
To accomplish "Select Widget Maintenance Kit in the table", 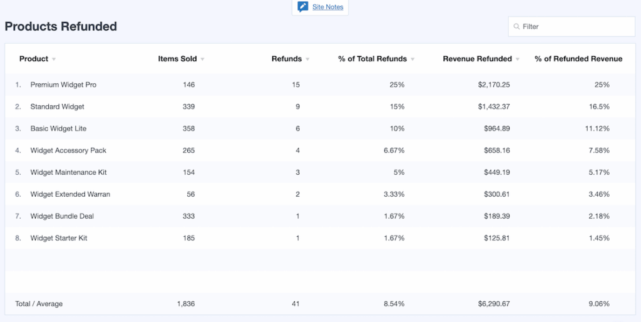I will [x=69, y=172].
